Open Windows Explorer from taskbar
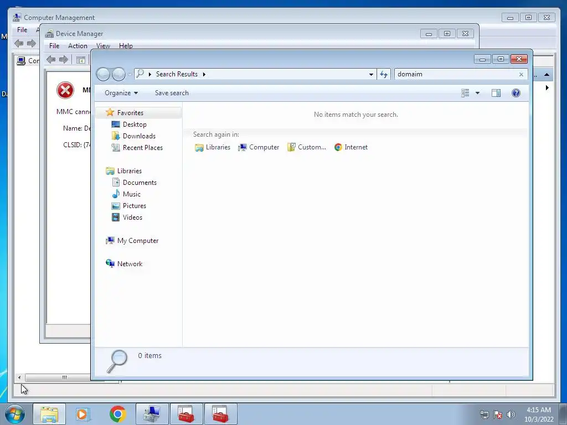Viewport: 567px width, 425px height. tap(49, 414)
